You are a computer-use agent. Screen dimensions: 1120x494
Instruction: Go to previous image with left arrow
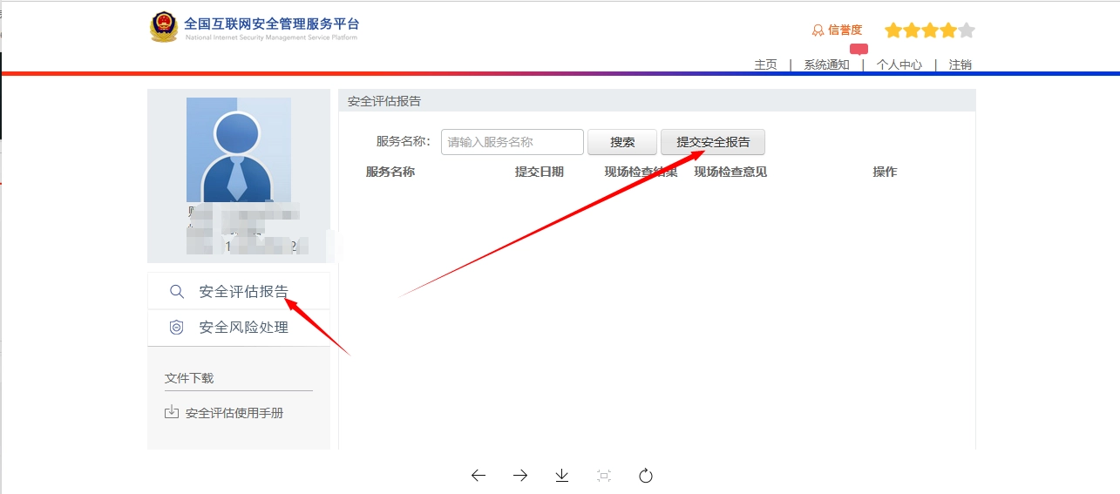[x=478, y=475]
